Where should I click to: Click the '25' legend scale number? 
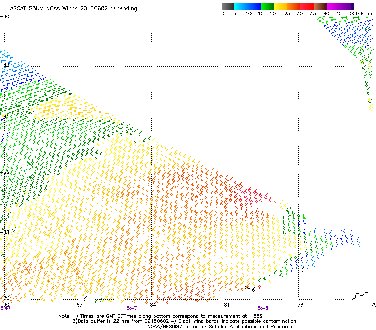click(287, 14)
